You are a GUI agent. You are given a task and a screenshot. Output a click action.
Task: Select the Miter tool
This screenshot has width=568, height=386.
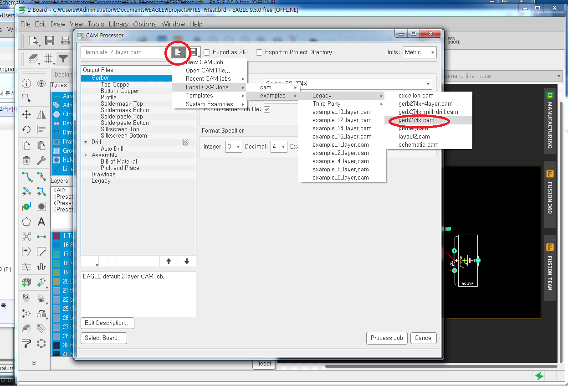click(41, 252)
